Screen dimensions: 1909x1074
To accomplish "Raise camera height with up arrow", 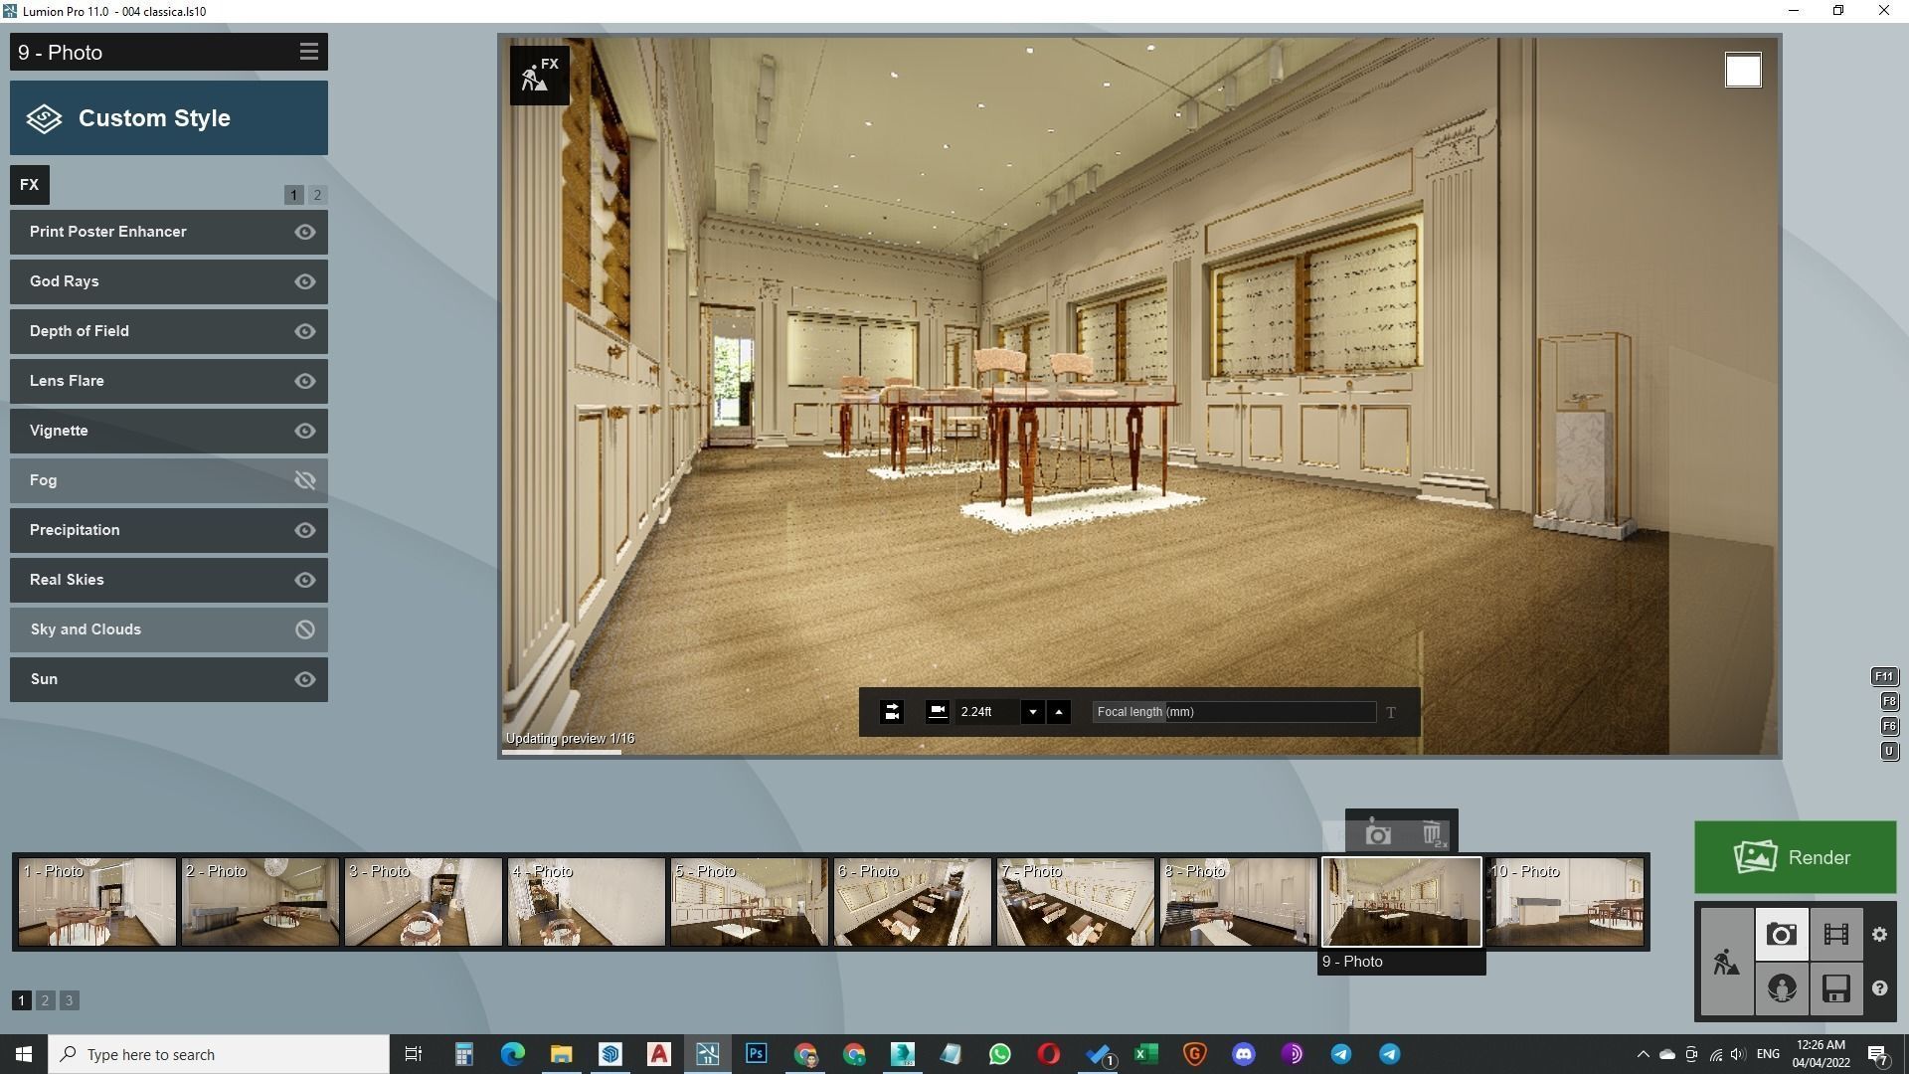I will pyautogui.click(x=1059, y=712).
